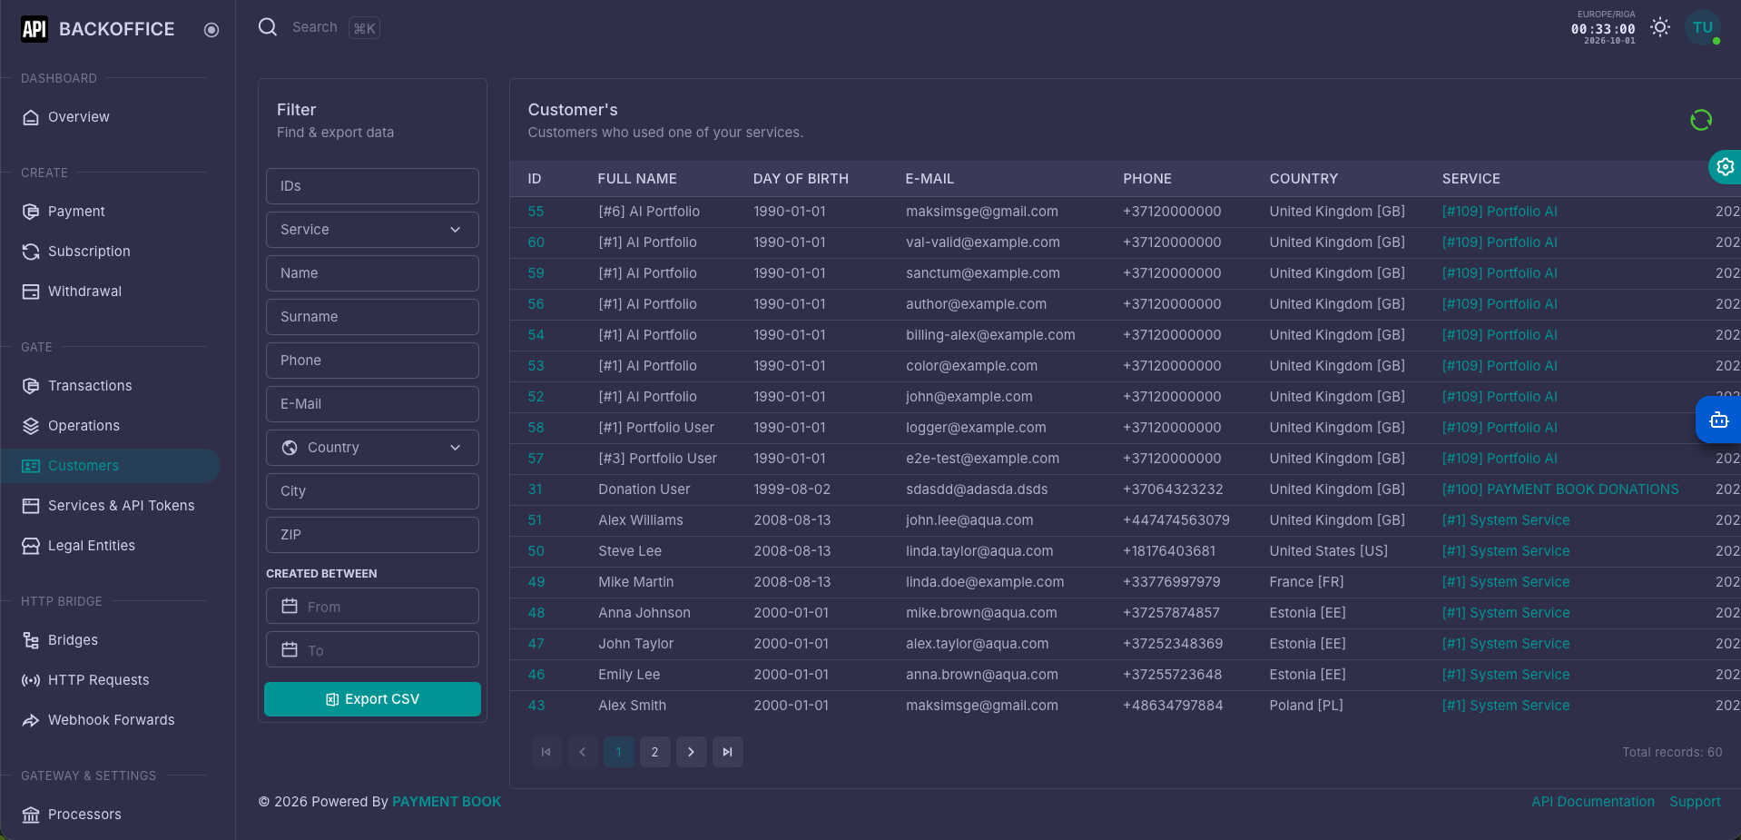Click the Services & API Tokens icon

(31, 506)
